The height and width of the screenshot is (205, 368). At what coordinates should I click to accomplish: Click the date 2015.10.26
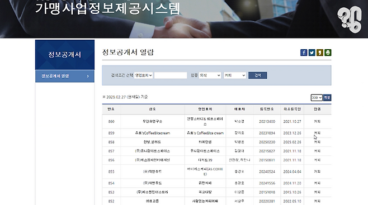point(292,192)
